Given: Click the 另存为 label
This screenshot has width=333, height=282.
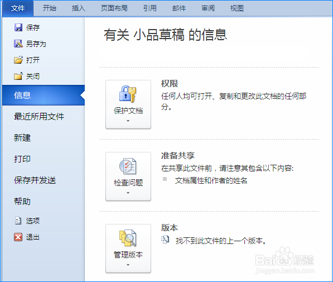Looking at the screenshot, I should pos(36,44).
